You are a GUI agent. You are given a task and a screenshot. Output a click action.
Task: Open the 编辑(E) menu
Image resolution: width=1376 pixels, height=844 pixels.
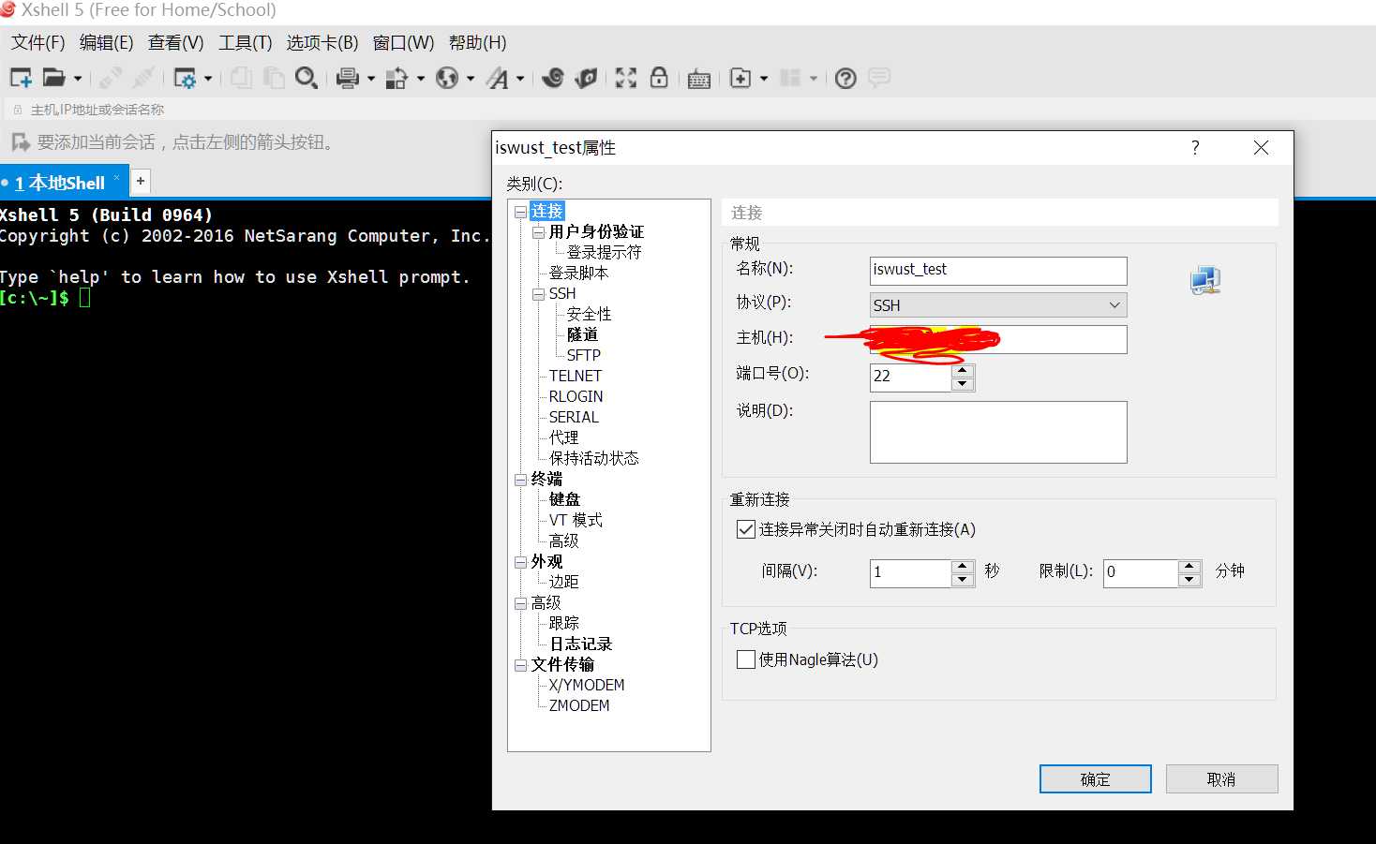click(107, 43)
